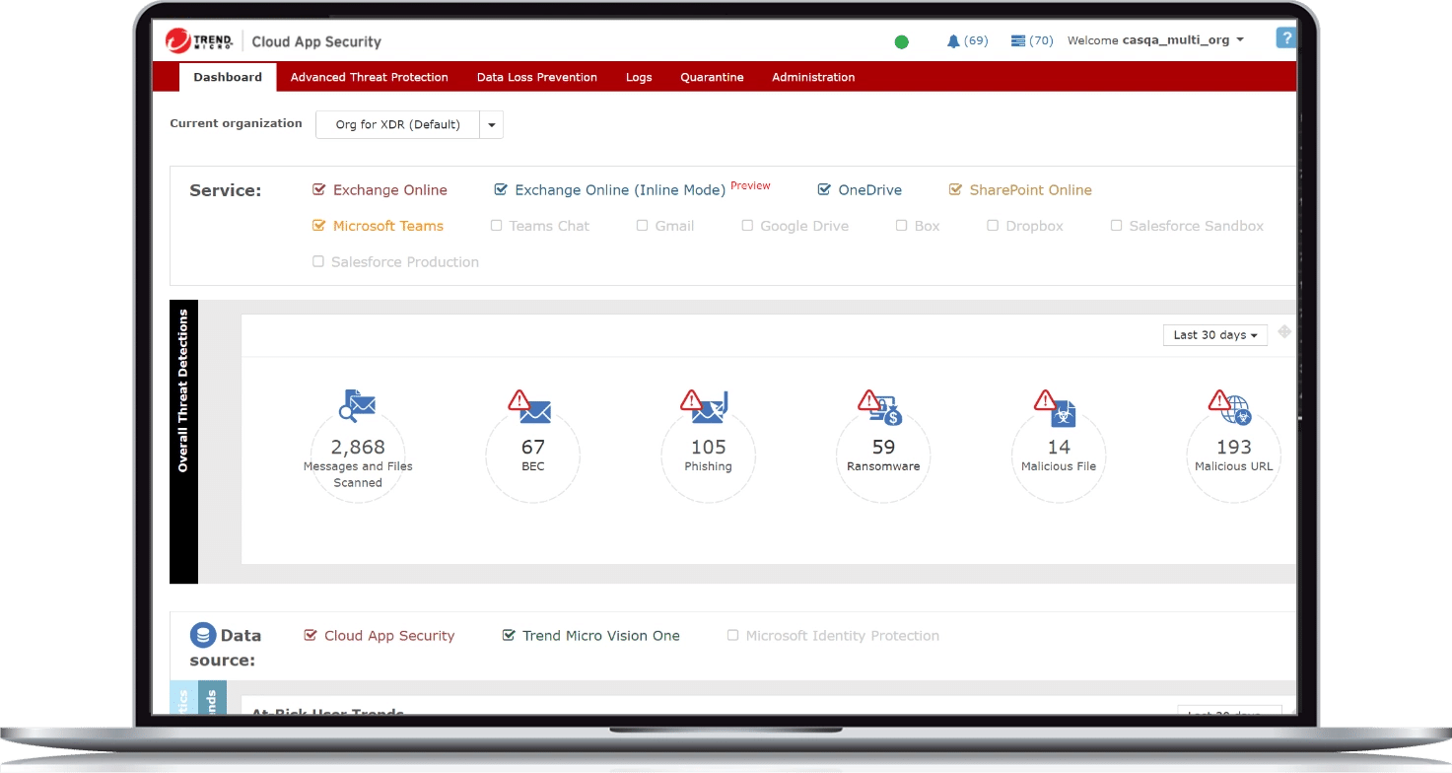The height and width of the screenshot is (773, 1452).
Task: Enable Salesforce Sandbox checkbox
Action: pos(1116,226)
